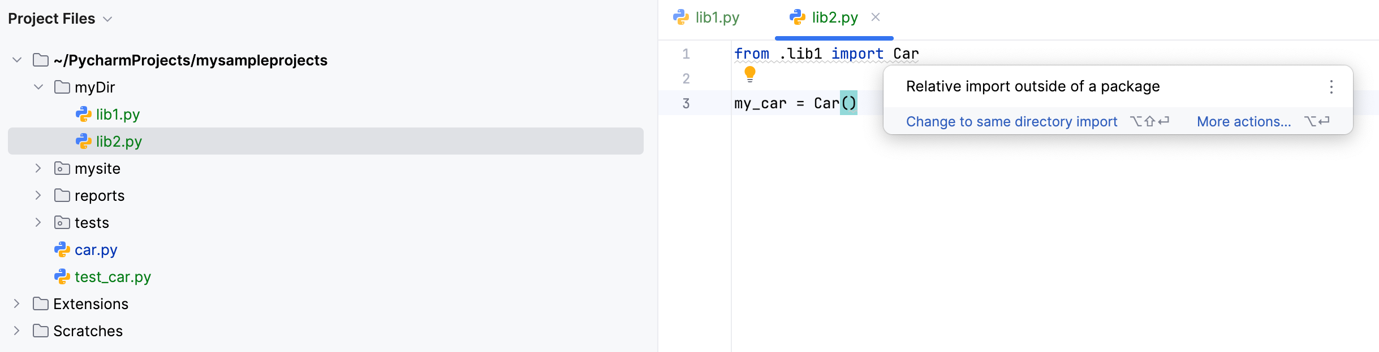Click the Extensions folder icon
The image size is (1379, 352).
[x=41, y=303]
